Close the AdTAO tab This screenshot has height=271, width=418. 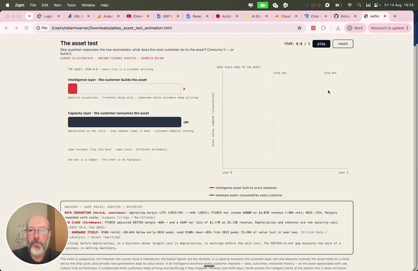385,16
